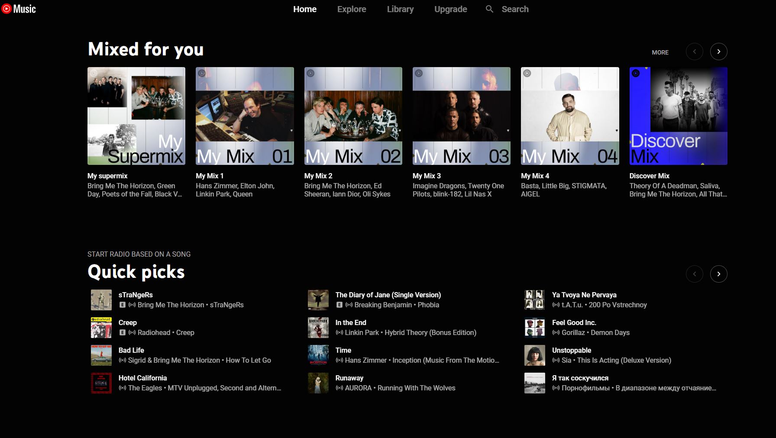Open the Demon Days album link

pyautogui.click(x=610, y=332)
